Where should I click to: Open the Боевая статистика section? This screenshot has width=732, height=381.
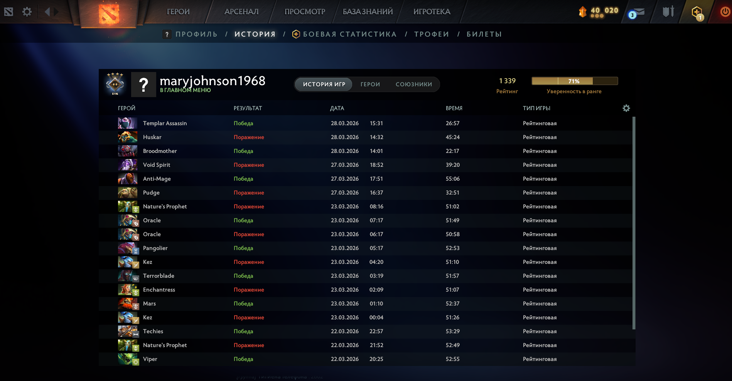pos(349,34)
